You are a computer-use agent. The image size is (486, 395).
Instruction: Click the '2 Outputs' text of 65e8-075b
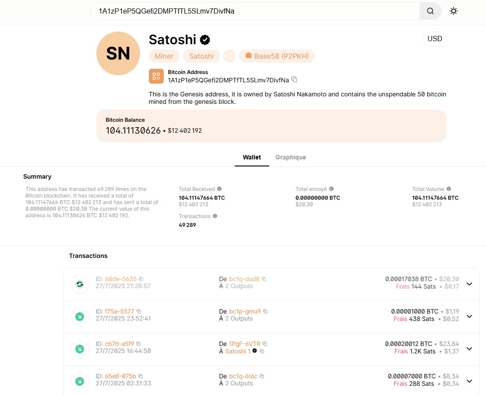(239, 384)
